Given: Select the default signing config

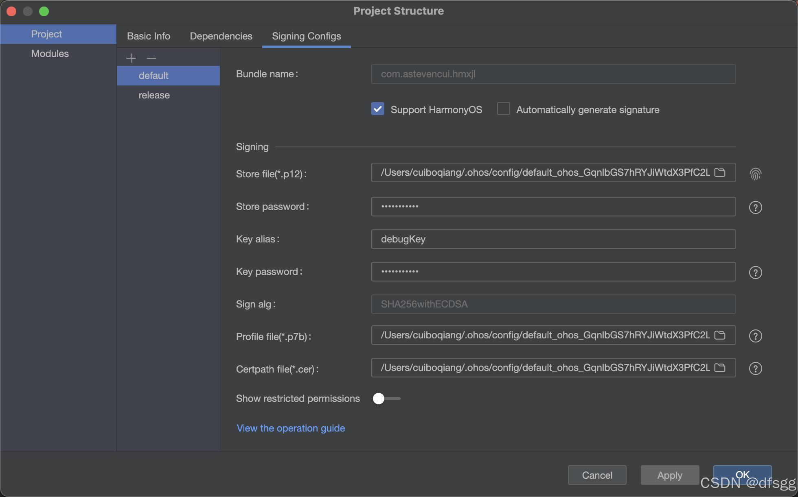Looking at the screenshot, I should click(x=169, y=76).
